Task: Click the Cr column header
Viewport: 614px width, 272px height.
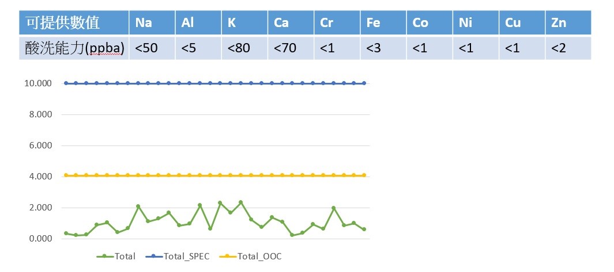Action: point(337,23)
